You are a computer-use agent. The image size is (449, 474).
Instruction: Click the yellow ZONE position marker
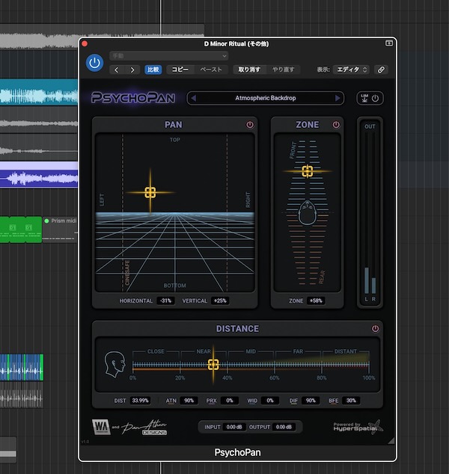click(x=308, y=171)
